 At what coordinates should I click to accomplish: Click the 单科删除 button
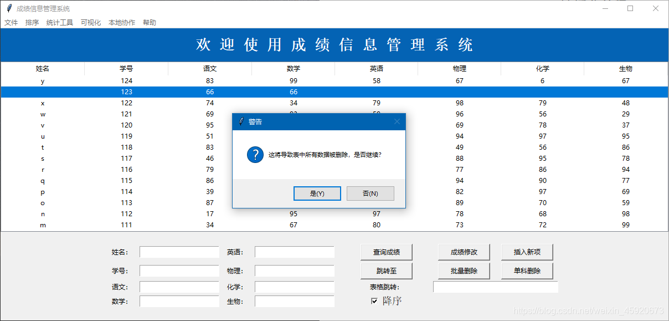pos(527,271)
